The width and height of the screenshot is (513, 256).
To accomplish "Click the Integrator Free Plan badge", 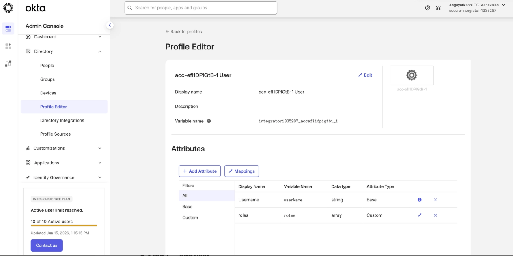I will point(52,199).
